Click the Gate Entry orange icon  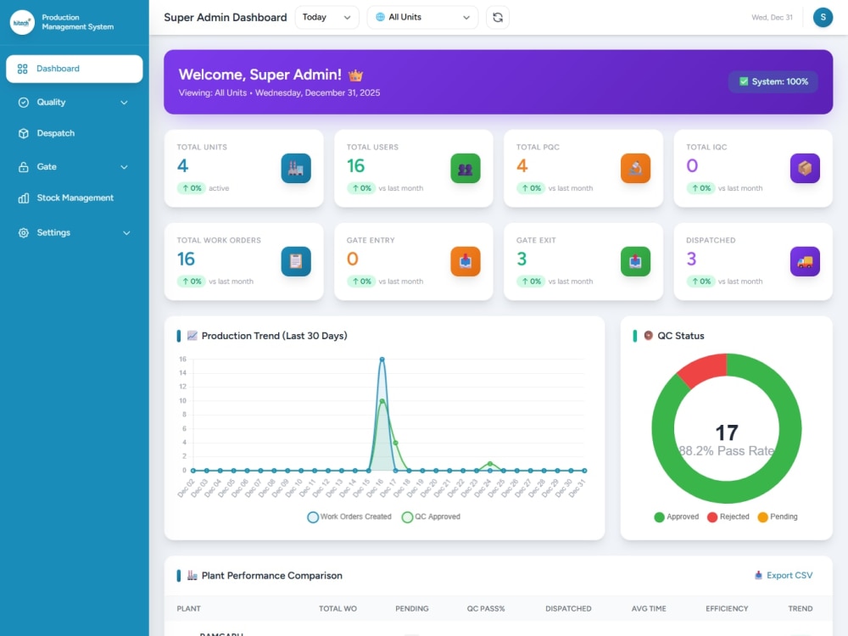click(465, 261)
